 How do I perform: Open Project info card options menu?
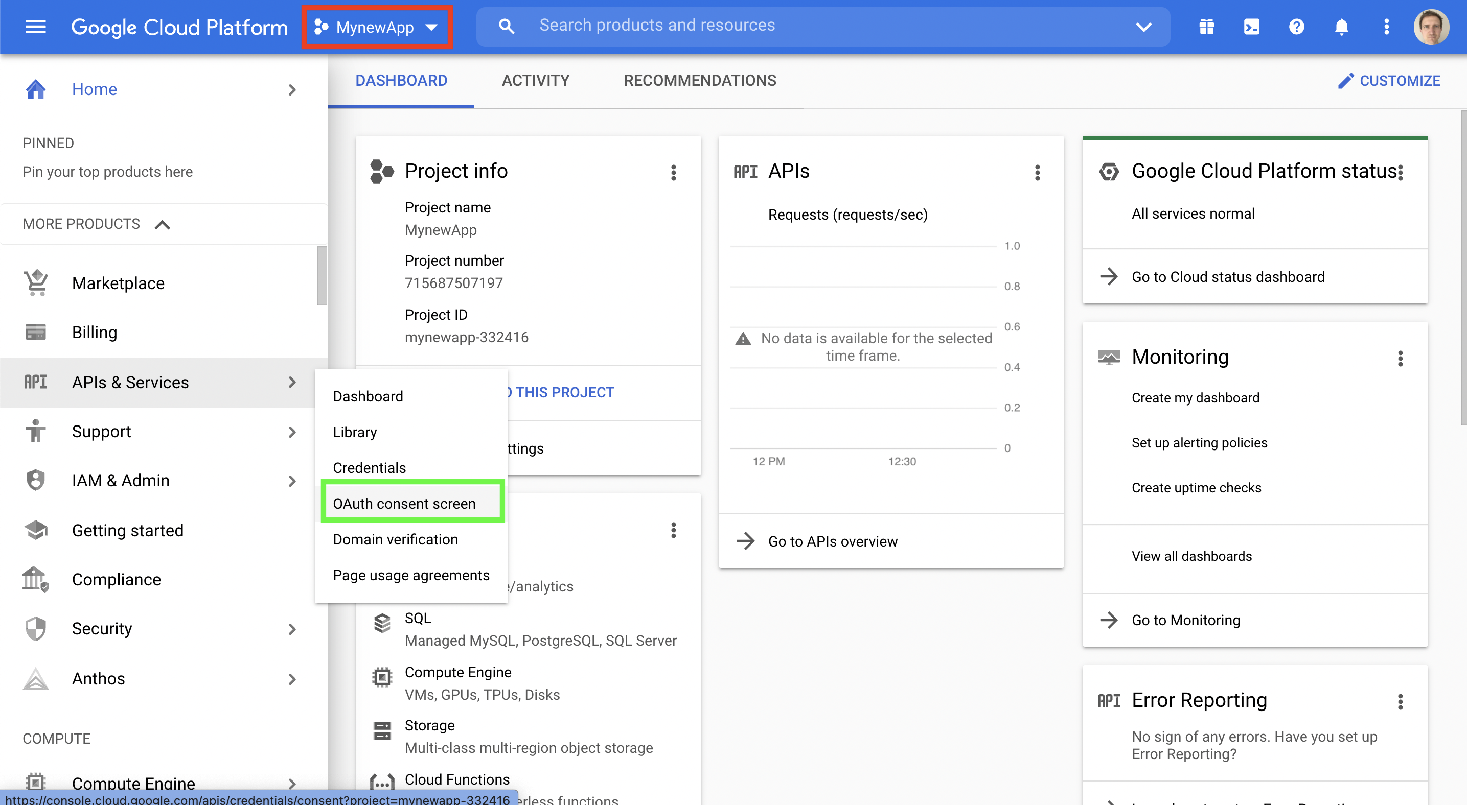[673, 172]
